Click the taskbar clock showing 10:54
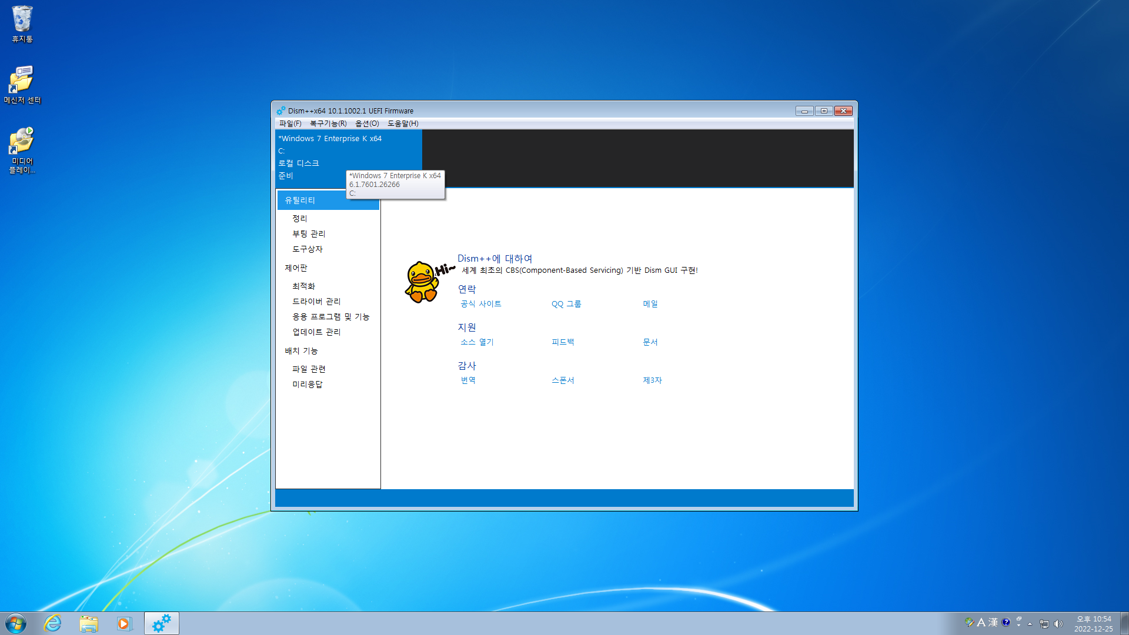Screen dimensions: 1129x635 coord(1093,623)
